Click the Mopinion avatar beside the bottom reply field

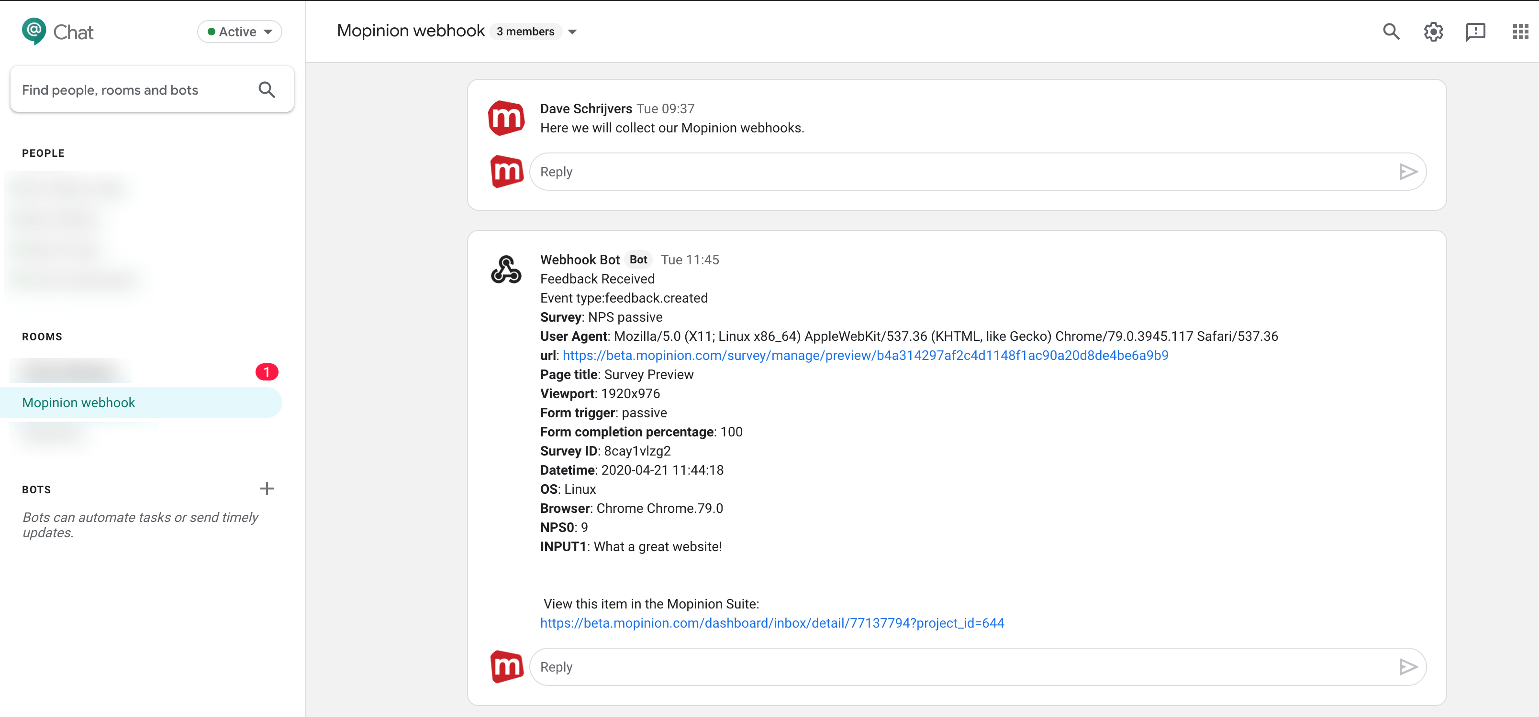point(507,666)
